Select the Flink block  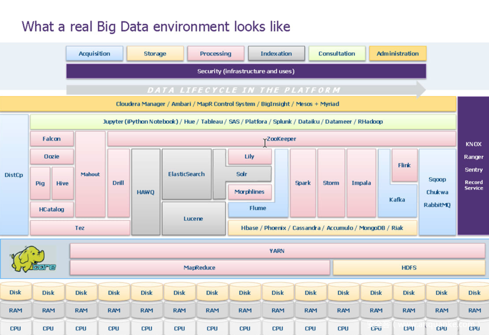pyautogui.click(x=404, y=166)
